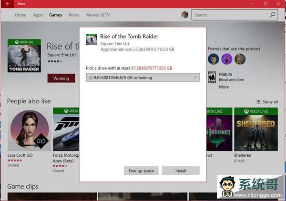Click the $14.99 Sheltered price
This screenshot has height=201, width=286.
(239, 161)
